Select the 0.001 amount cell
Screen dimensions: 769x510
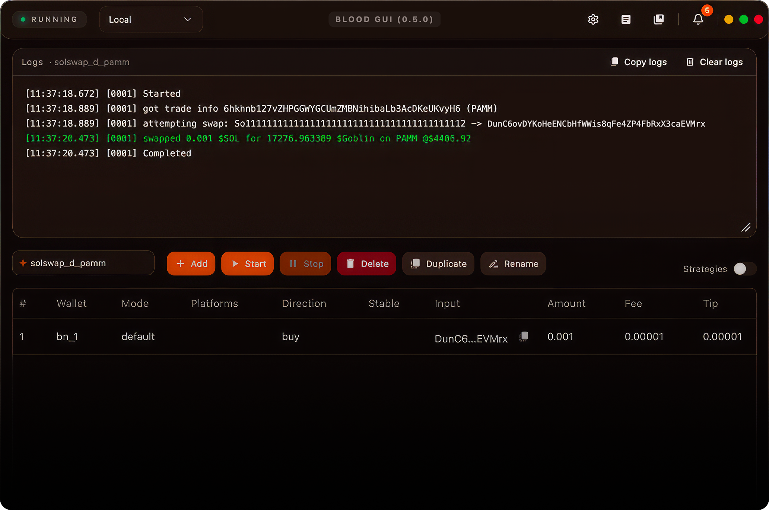pyautogui.click(x=560, y=337)
